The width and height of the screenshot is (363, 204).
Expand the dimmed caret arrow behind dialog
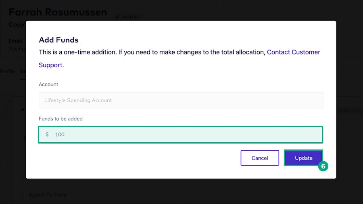pyautogui.click(x=23, y=110)
